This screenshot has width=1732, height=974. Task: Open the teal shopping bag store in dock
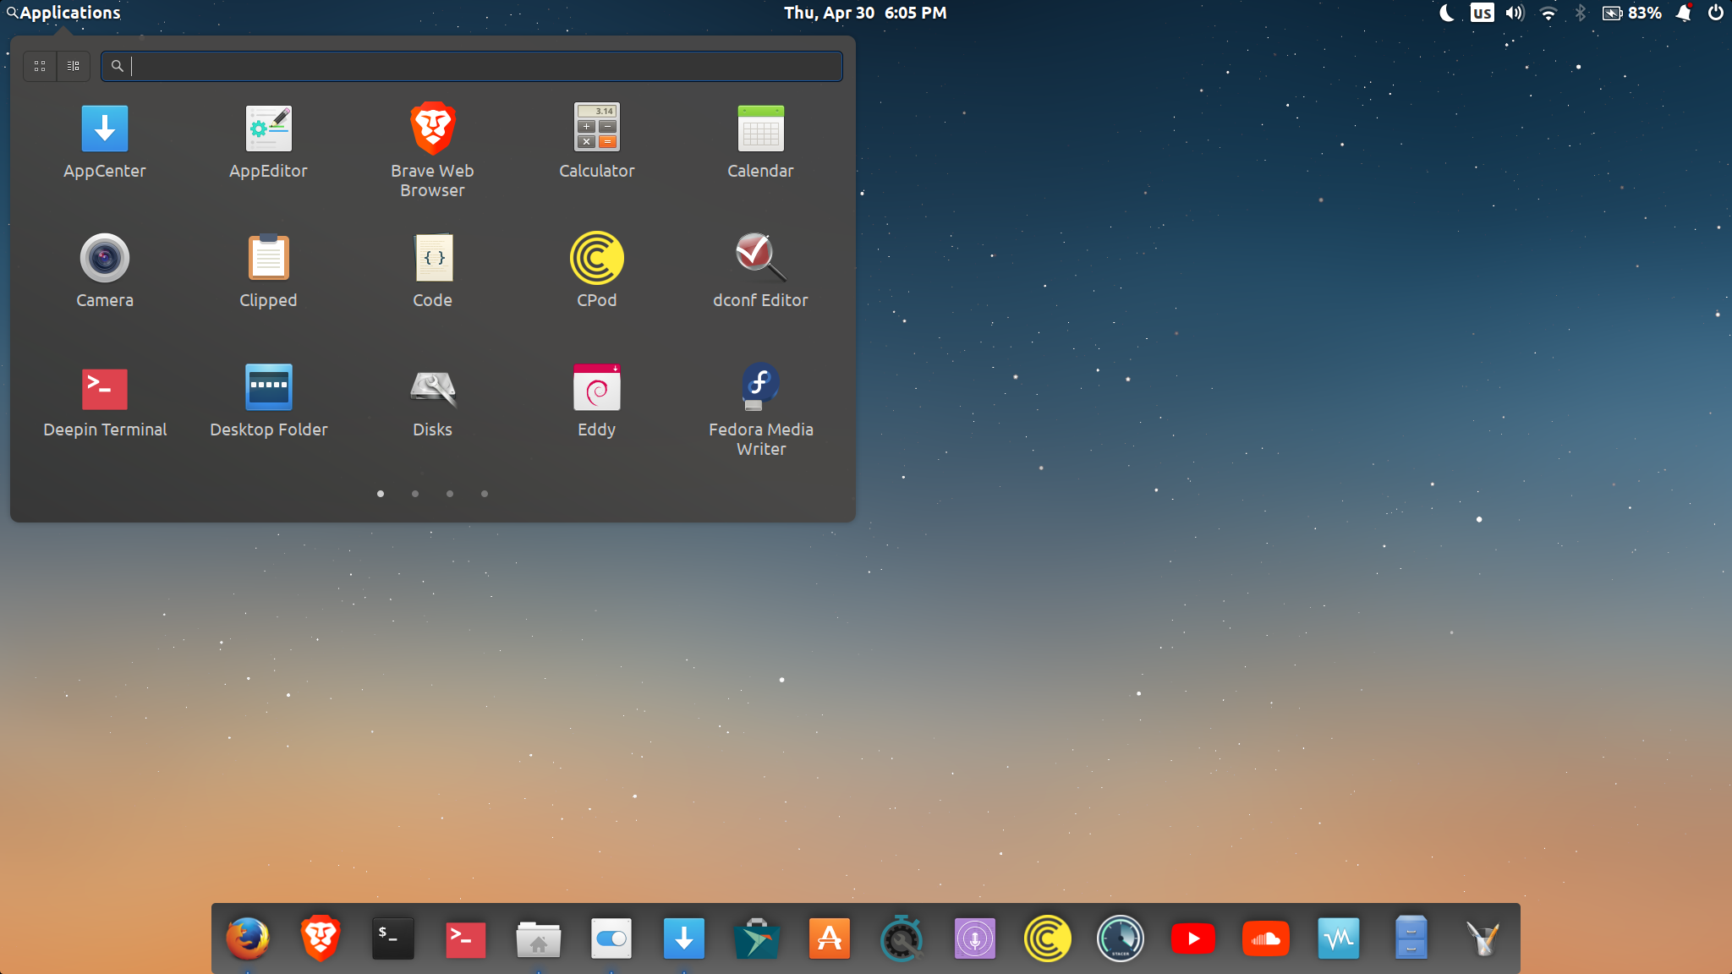click(757, 938)
